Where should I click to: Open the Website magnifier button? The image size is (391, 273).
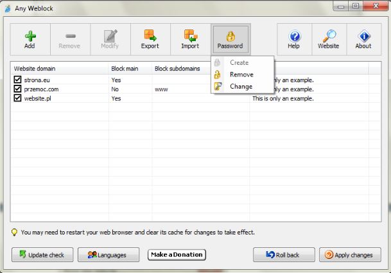[329, 39]
